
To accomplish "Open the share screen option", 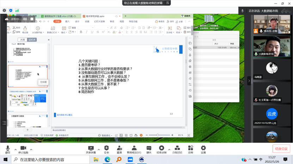I will point(91,149).
